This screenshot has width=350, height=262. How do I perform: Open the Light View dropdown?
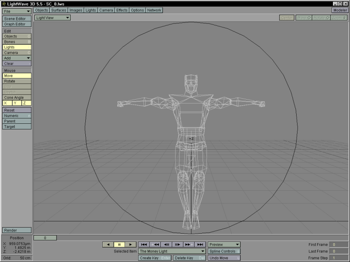(52, 18)
